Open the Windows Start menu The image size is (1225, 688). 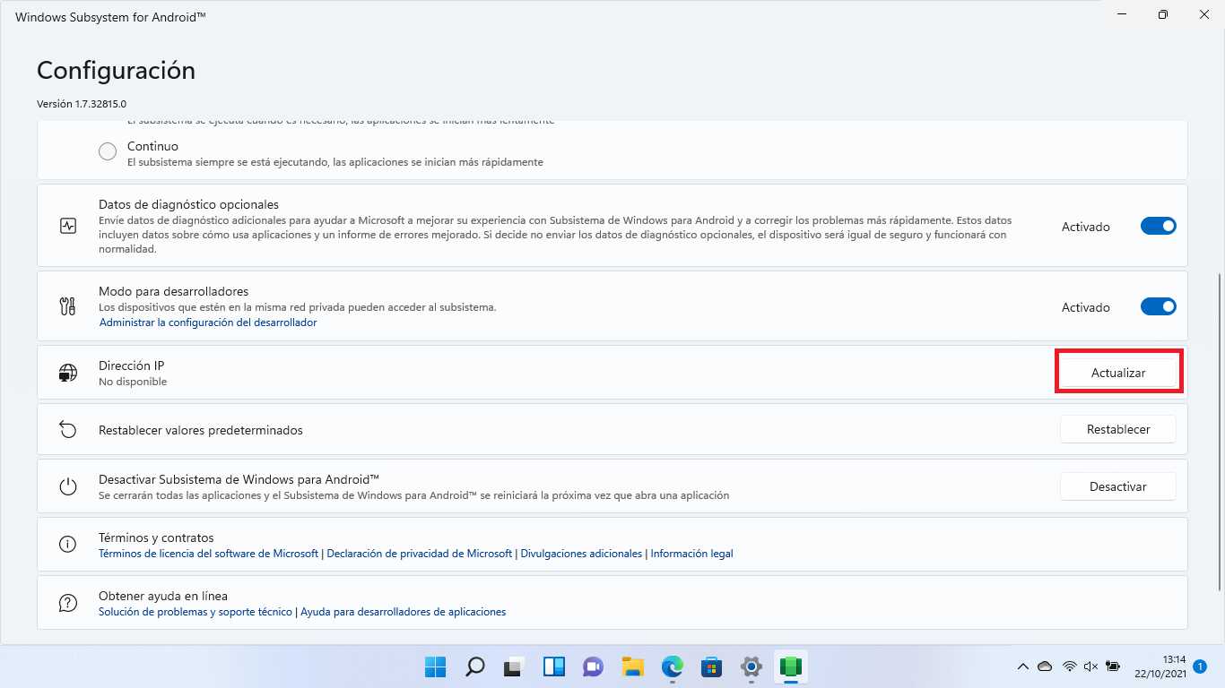pyautogui.click(x=436, y=666)
